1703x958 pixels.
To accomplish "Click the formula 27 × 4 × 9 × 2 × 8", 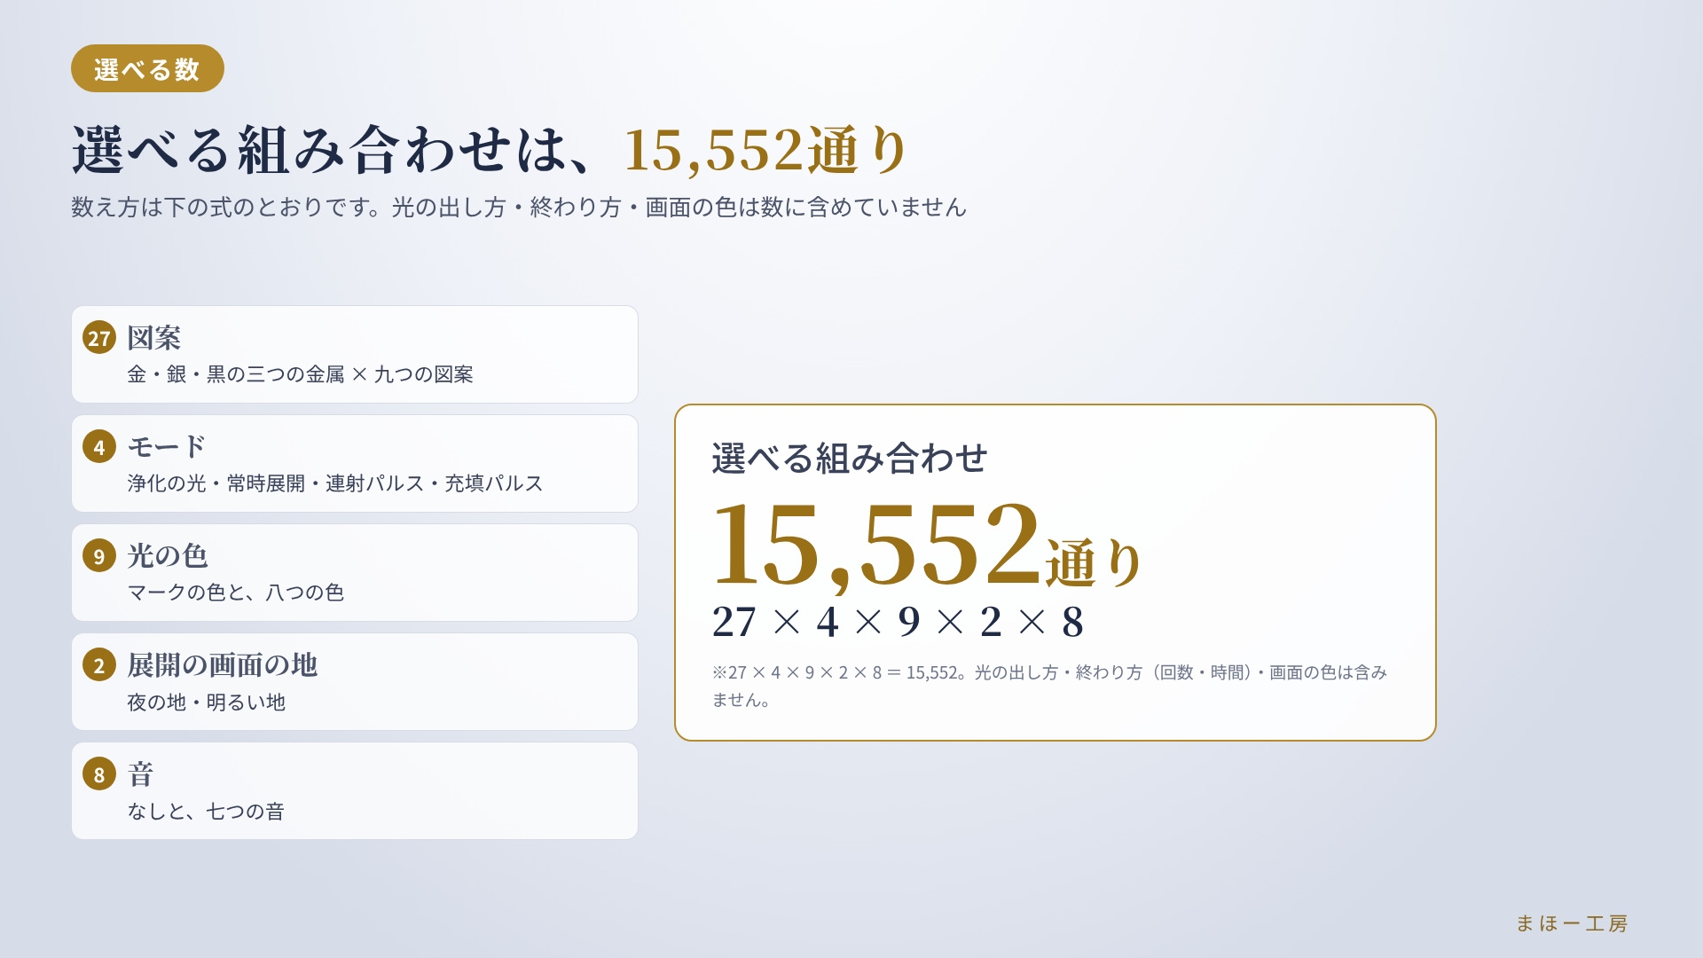I will coord(898,622).
